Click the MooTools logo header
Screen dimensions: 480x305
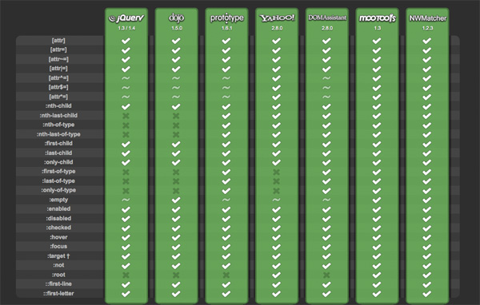click(377, 18)
